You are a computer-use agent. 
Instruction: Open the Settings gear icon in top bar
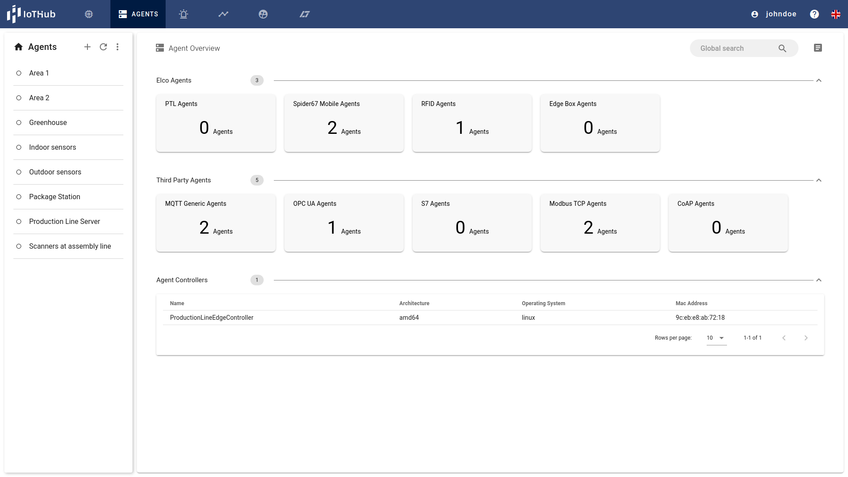click(88, 14)
